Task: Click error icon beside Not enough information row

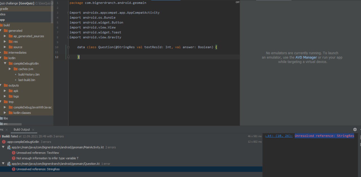Action: click(x=14, y=158)
